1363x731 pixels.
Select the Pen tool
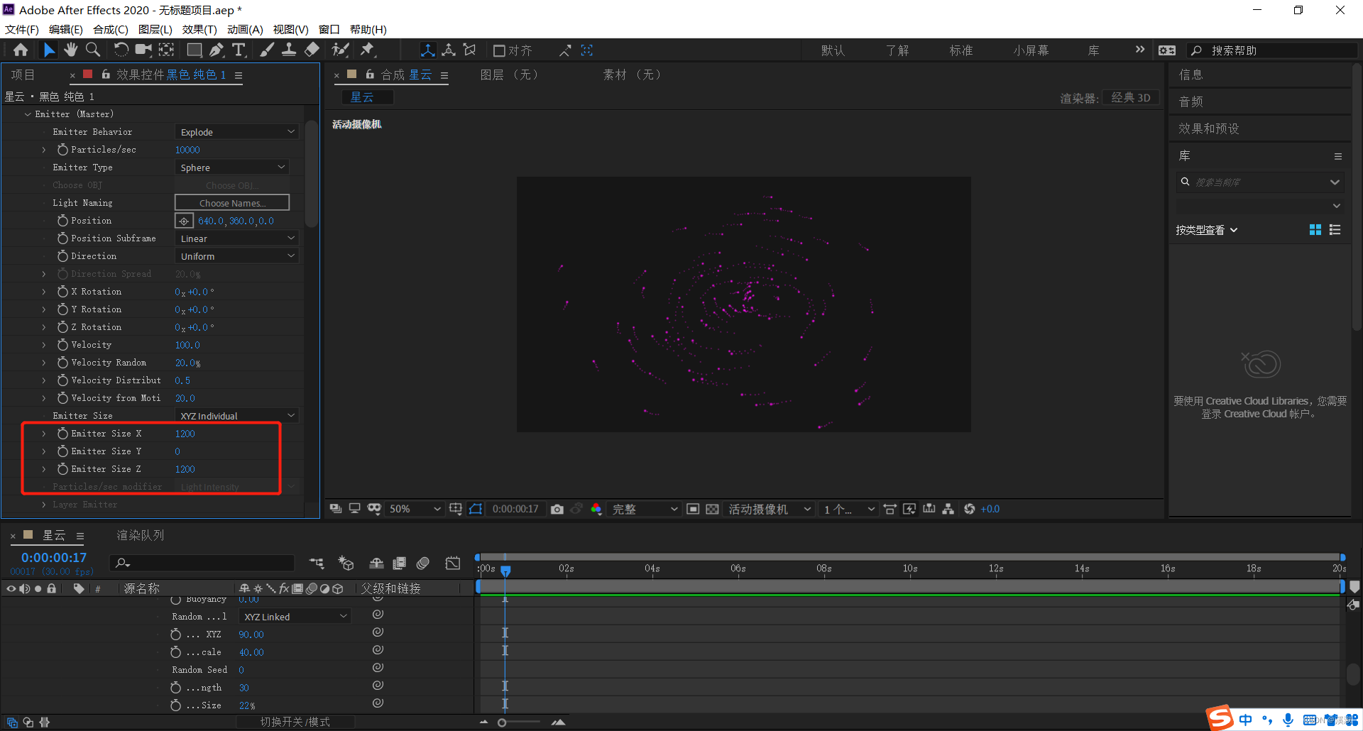point(217,50)
